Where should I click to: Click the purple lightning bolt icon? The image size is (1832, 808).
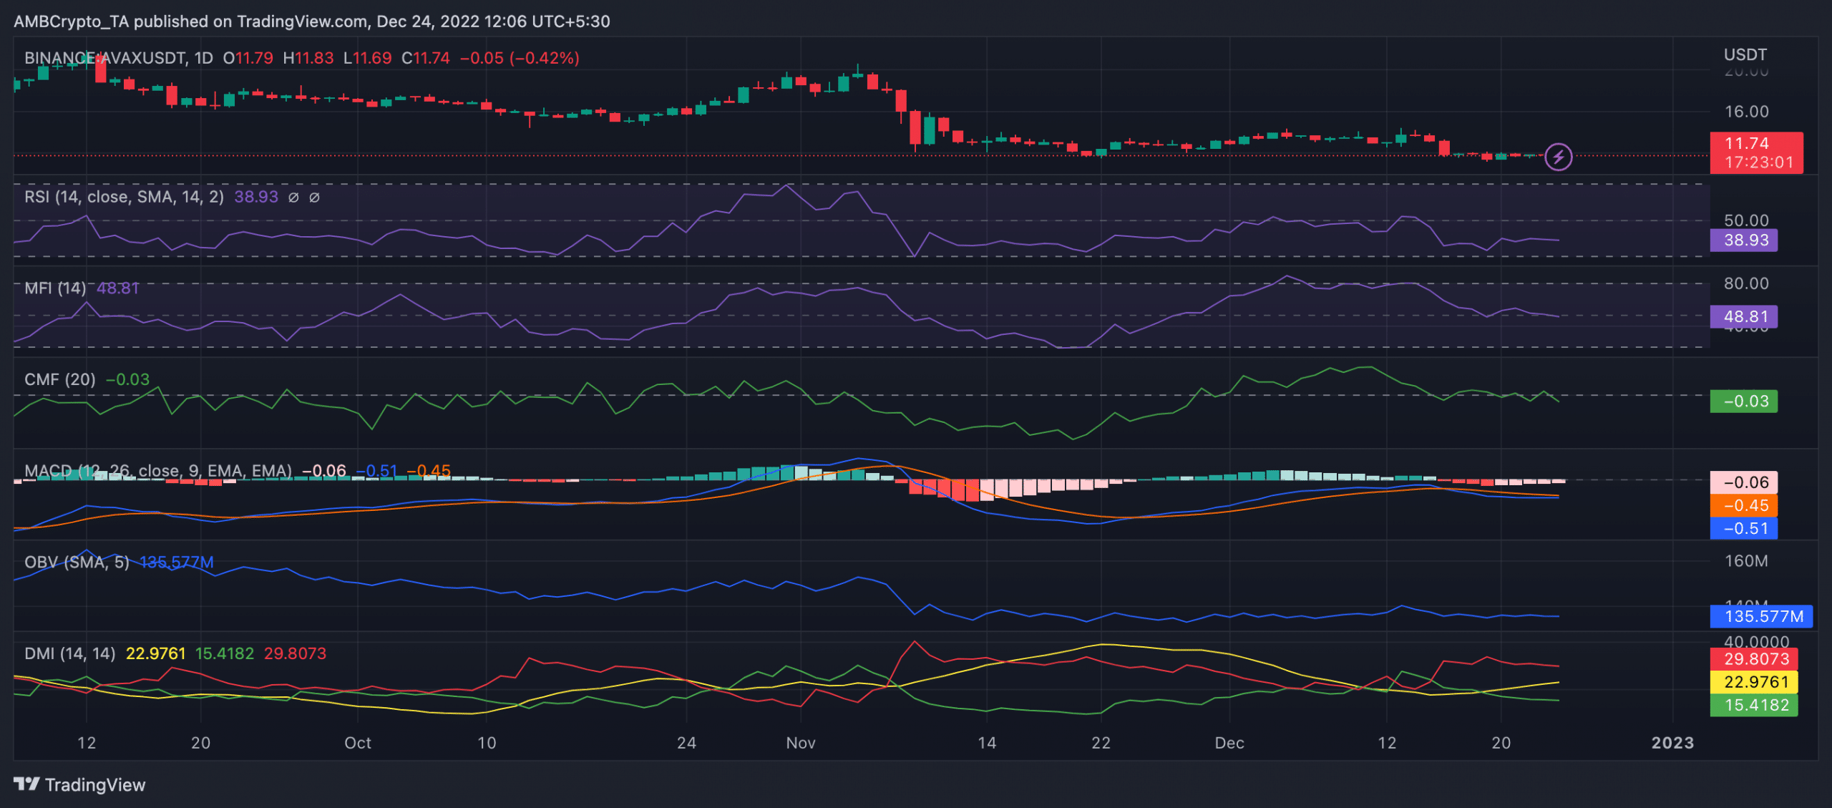click(1558, 157)
